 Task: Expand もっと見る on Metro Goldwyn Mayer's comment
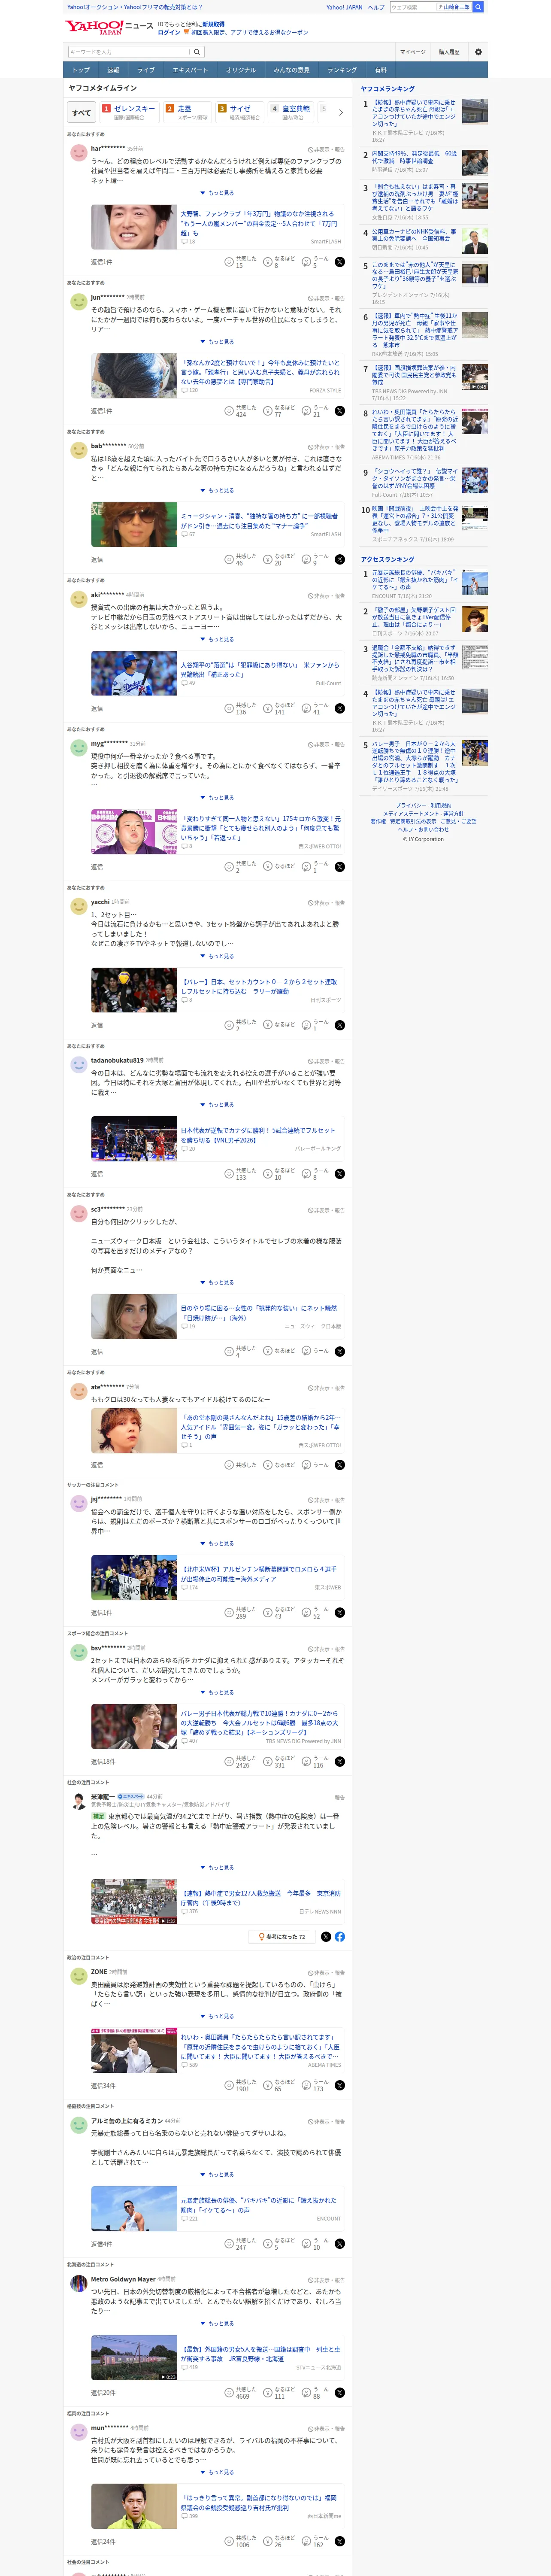pos(218,2324)
